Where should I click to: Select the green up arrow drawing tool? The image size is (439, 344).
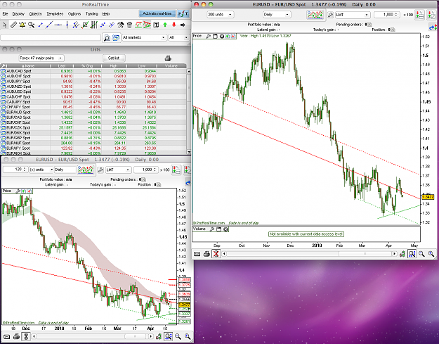click(165, 25)
